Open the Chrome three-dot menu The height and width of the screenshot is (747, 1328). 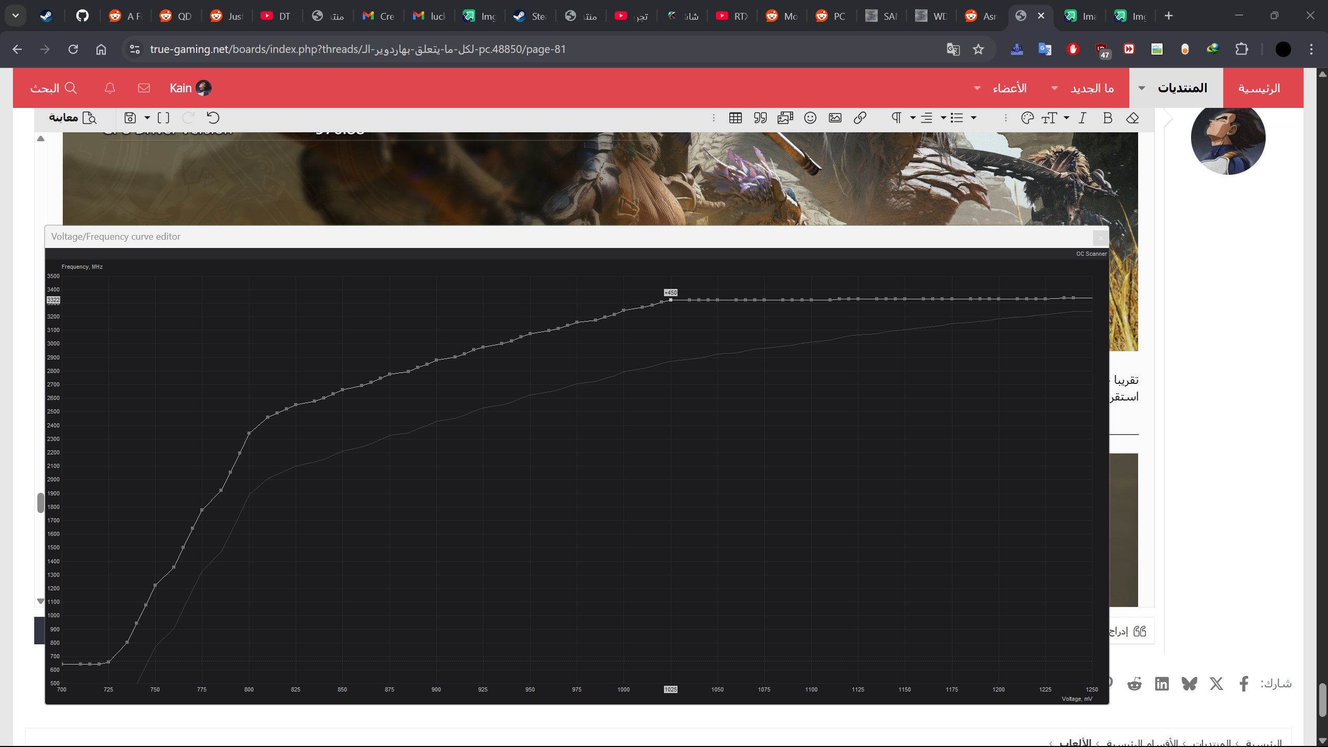(x=1311, y=49)
